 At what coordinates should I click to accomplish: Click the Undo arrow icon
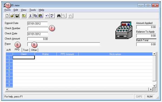coord(47,16)
